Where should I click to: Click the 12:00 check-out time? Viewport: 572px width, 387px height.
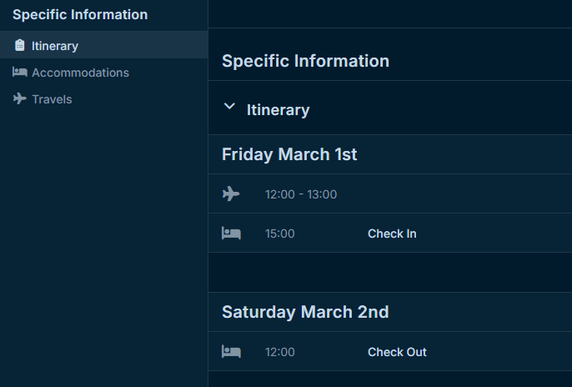(280, 352)
